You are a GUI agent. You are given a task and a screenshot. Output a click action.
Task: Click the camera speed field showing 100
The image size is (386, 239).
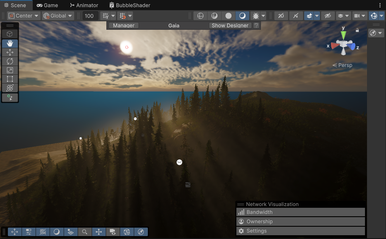(90, 15)
